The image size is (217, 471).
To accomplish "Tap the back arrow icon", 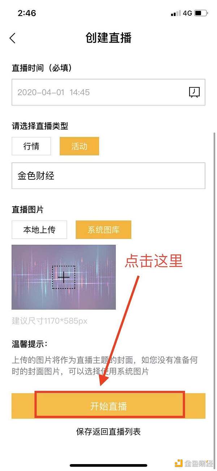I will (x=13, y=38).
